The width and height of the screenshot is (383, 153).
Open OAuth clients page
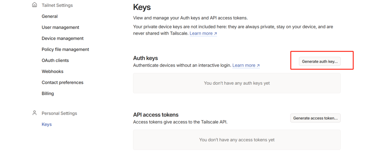pyautogui.click(x=55, y=60)
